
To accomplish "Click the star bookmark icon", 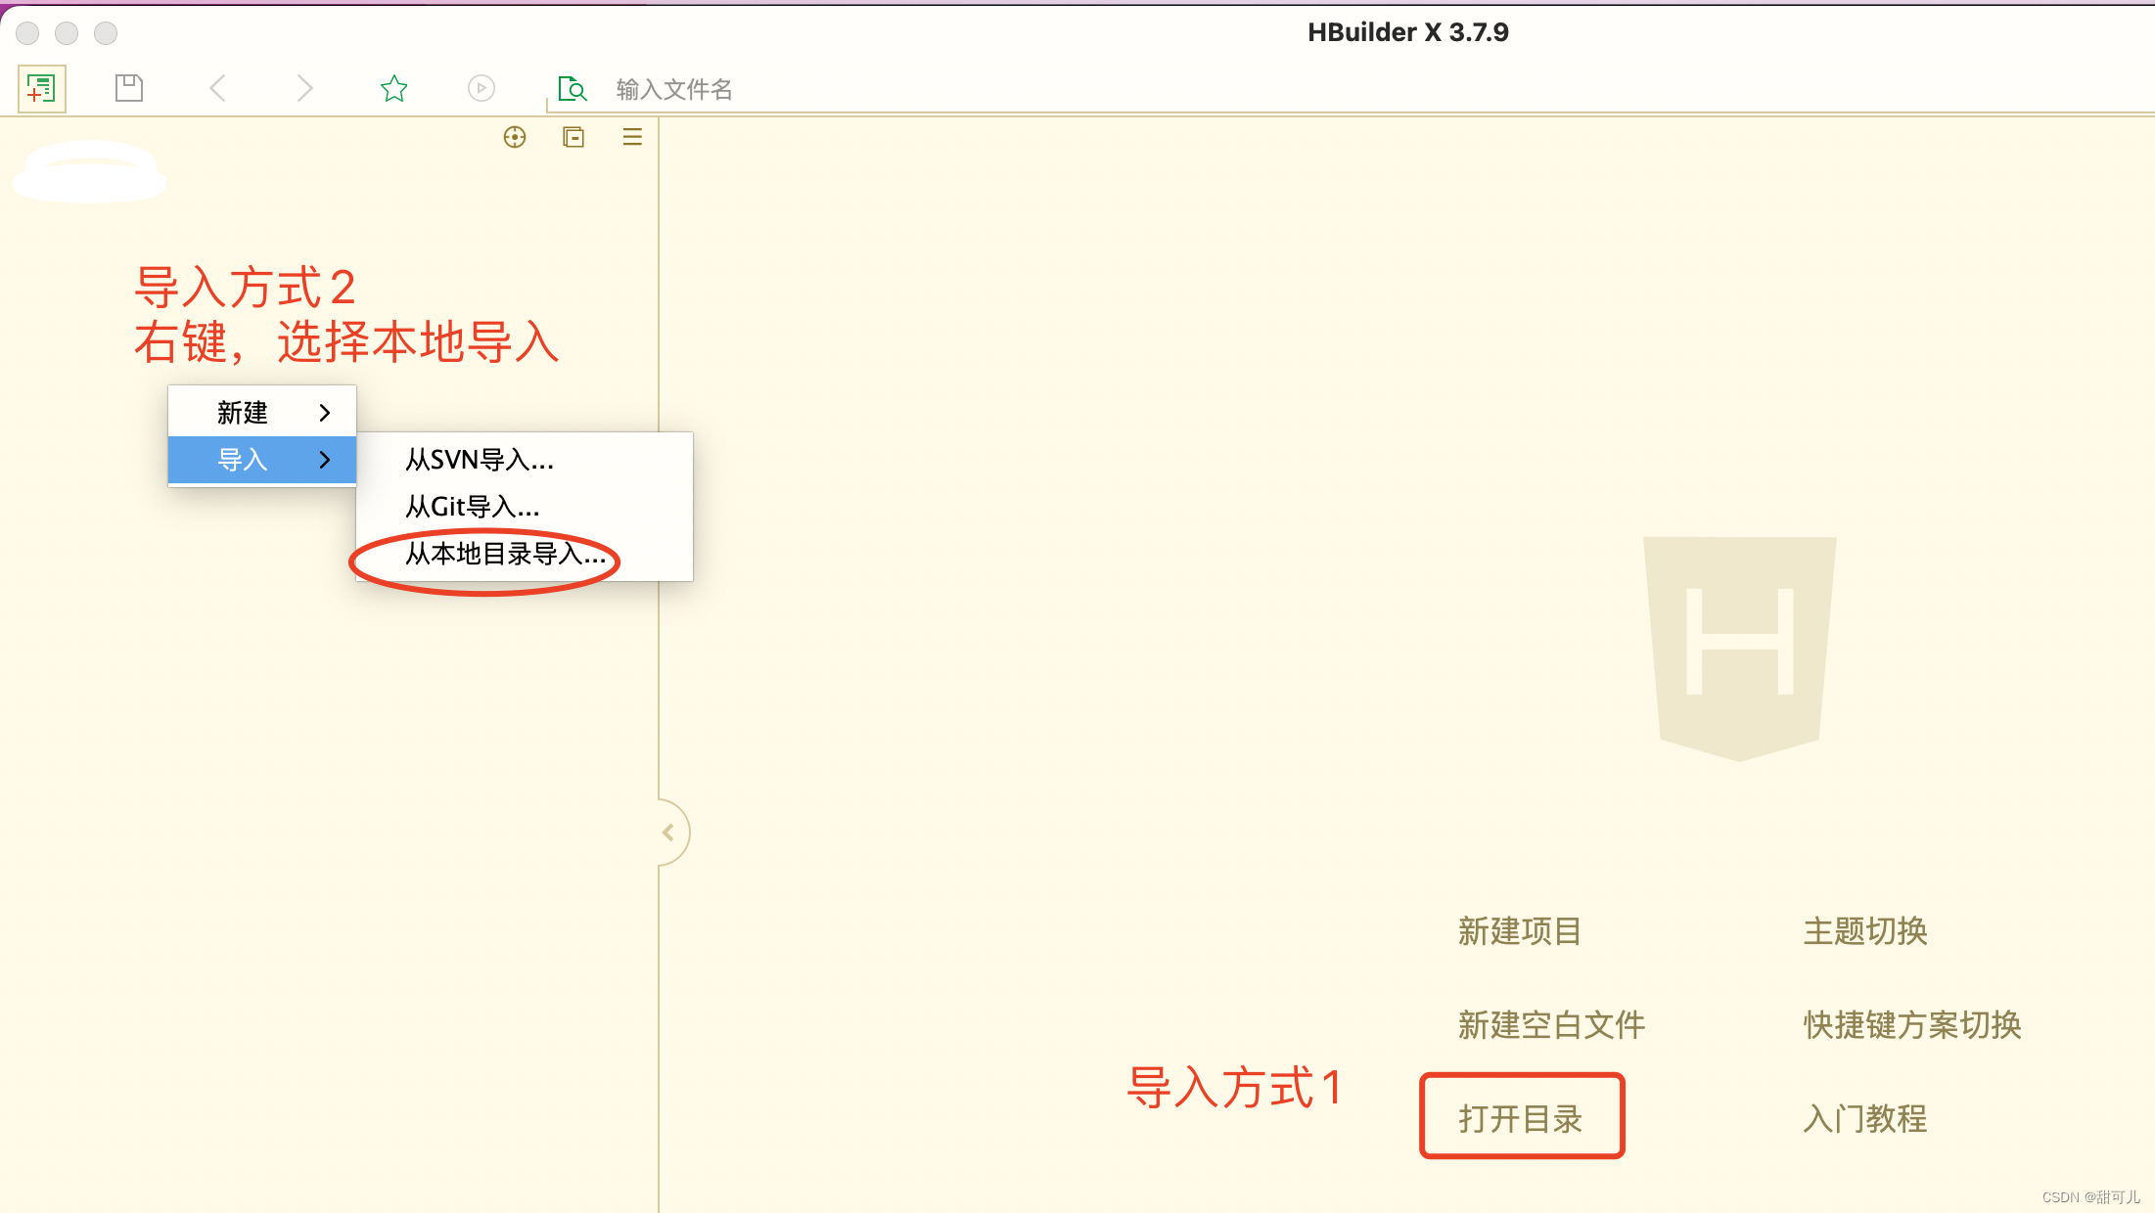I will tap(393, 89).
